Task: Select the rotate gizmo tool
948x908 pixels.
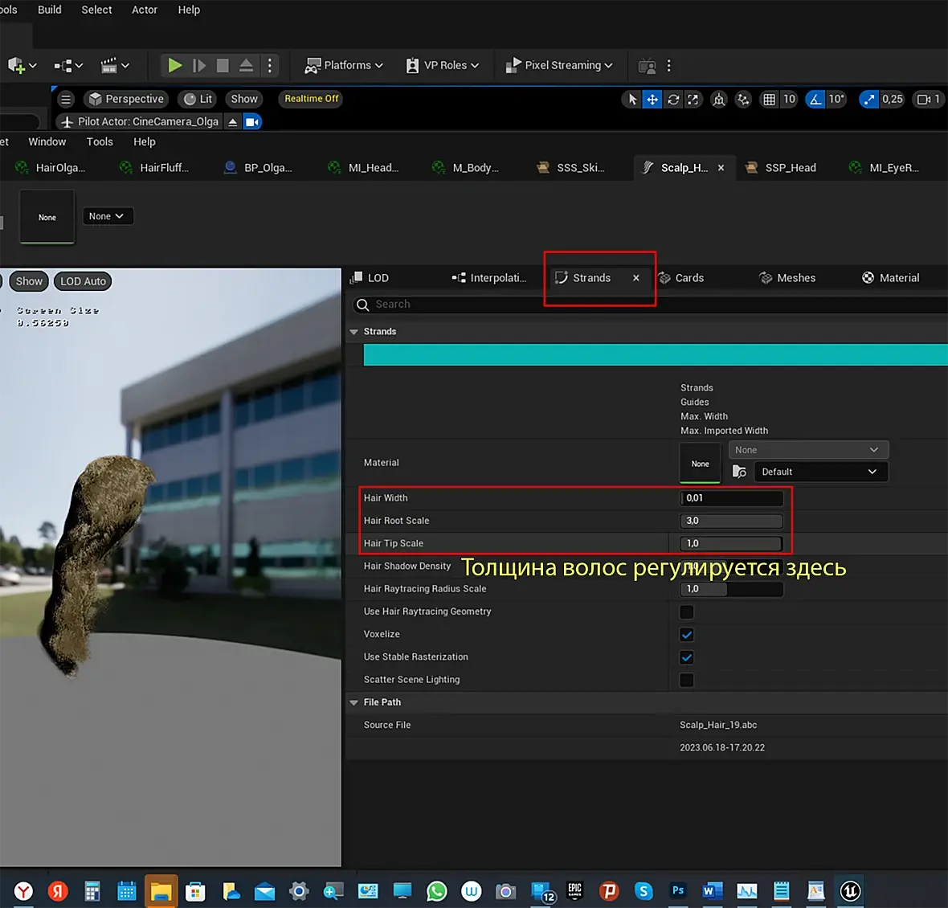Action: pos(673,99)
